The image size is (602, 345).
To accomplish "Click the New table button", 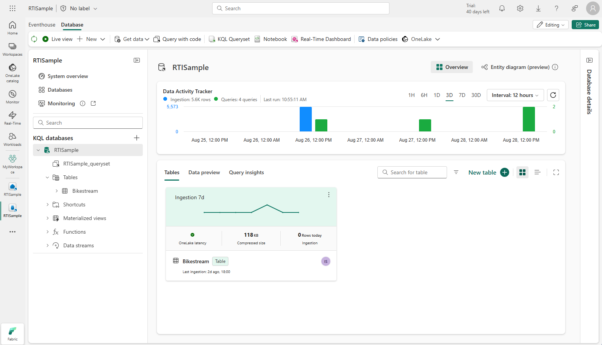I will (488, 172).
